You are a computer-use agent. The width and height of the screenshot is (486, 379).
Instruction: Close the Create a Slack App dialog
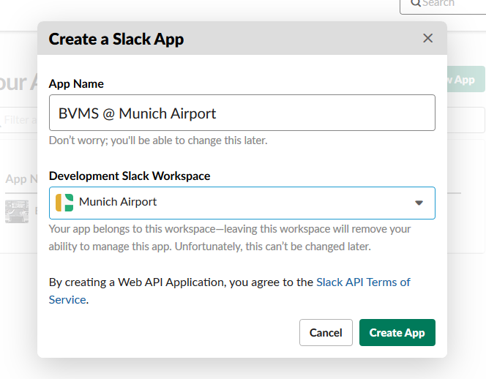point(427,39)
